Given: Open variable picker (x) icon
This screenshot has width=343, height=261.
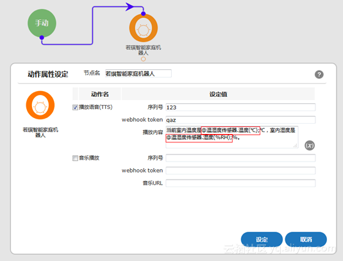Looking at the screenshot, I should pos(310,146).
